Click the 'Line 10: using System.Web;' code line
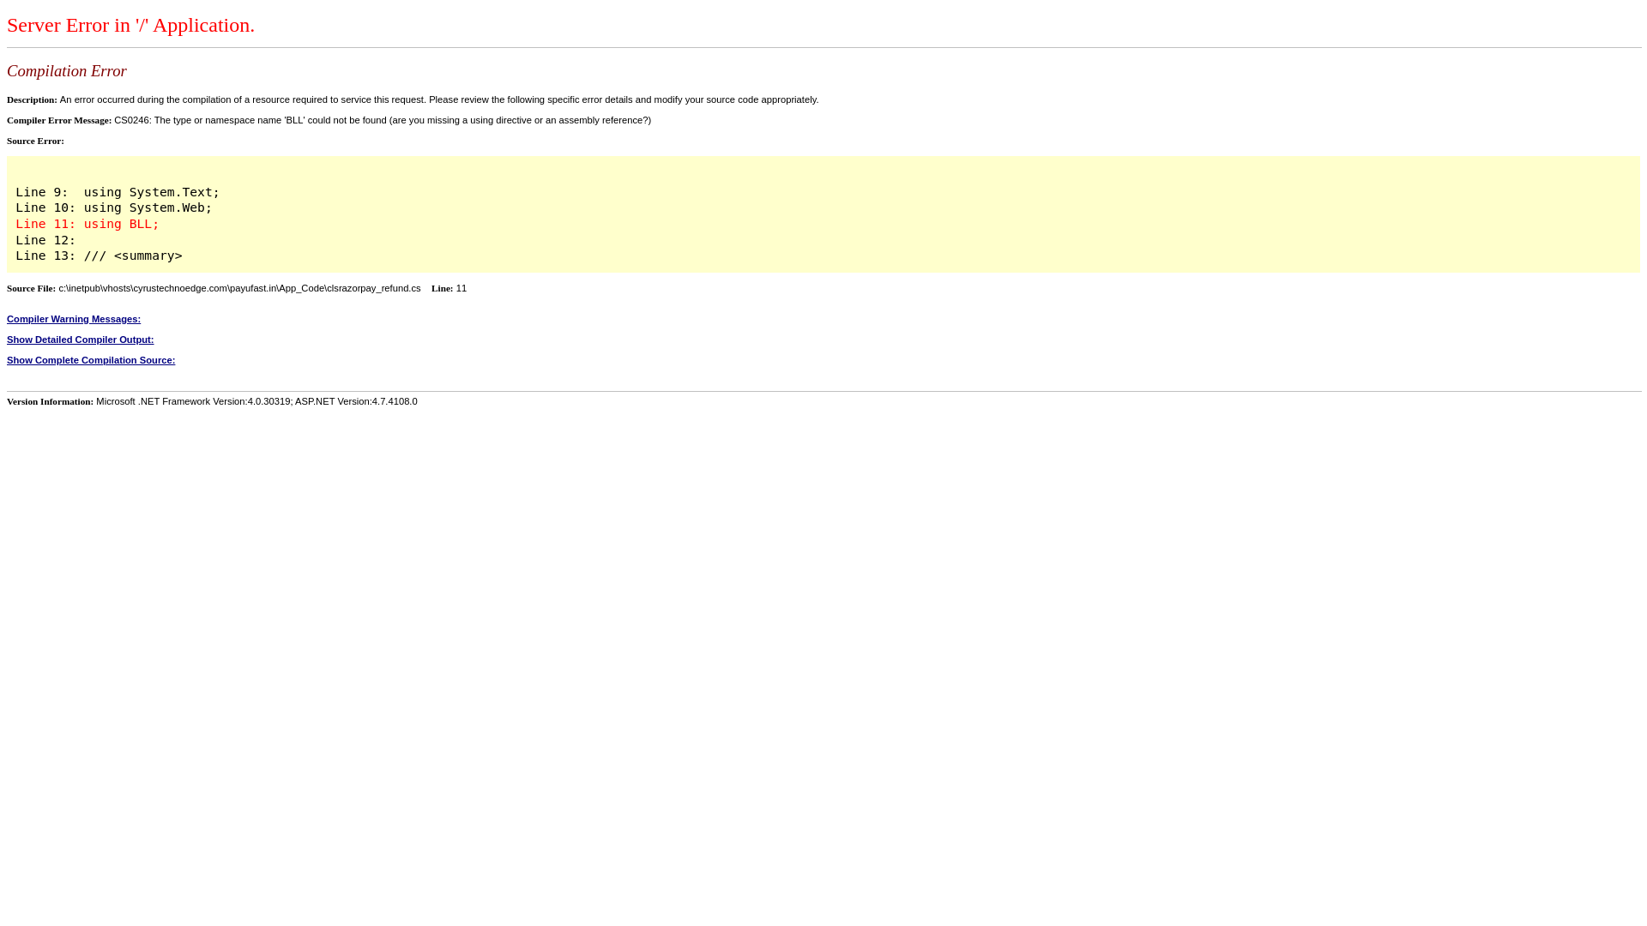This screenshot has width=1647, height=926. [114, 207]
